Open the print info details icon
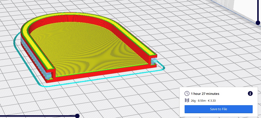The height and width of the screenshot is (118, 261). (250, 93)
